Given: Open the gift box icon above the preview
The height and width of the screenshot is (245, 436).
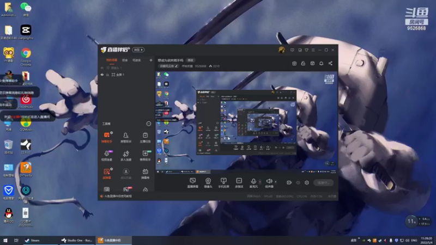Looking at the screenshot, I should coord(294,63).
